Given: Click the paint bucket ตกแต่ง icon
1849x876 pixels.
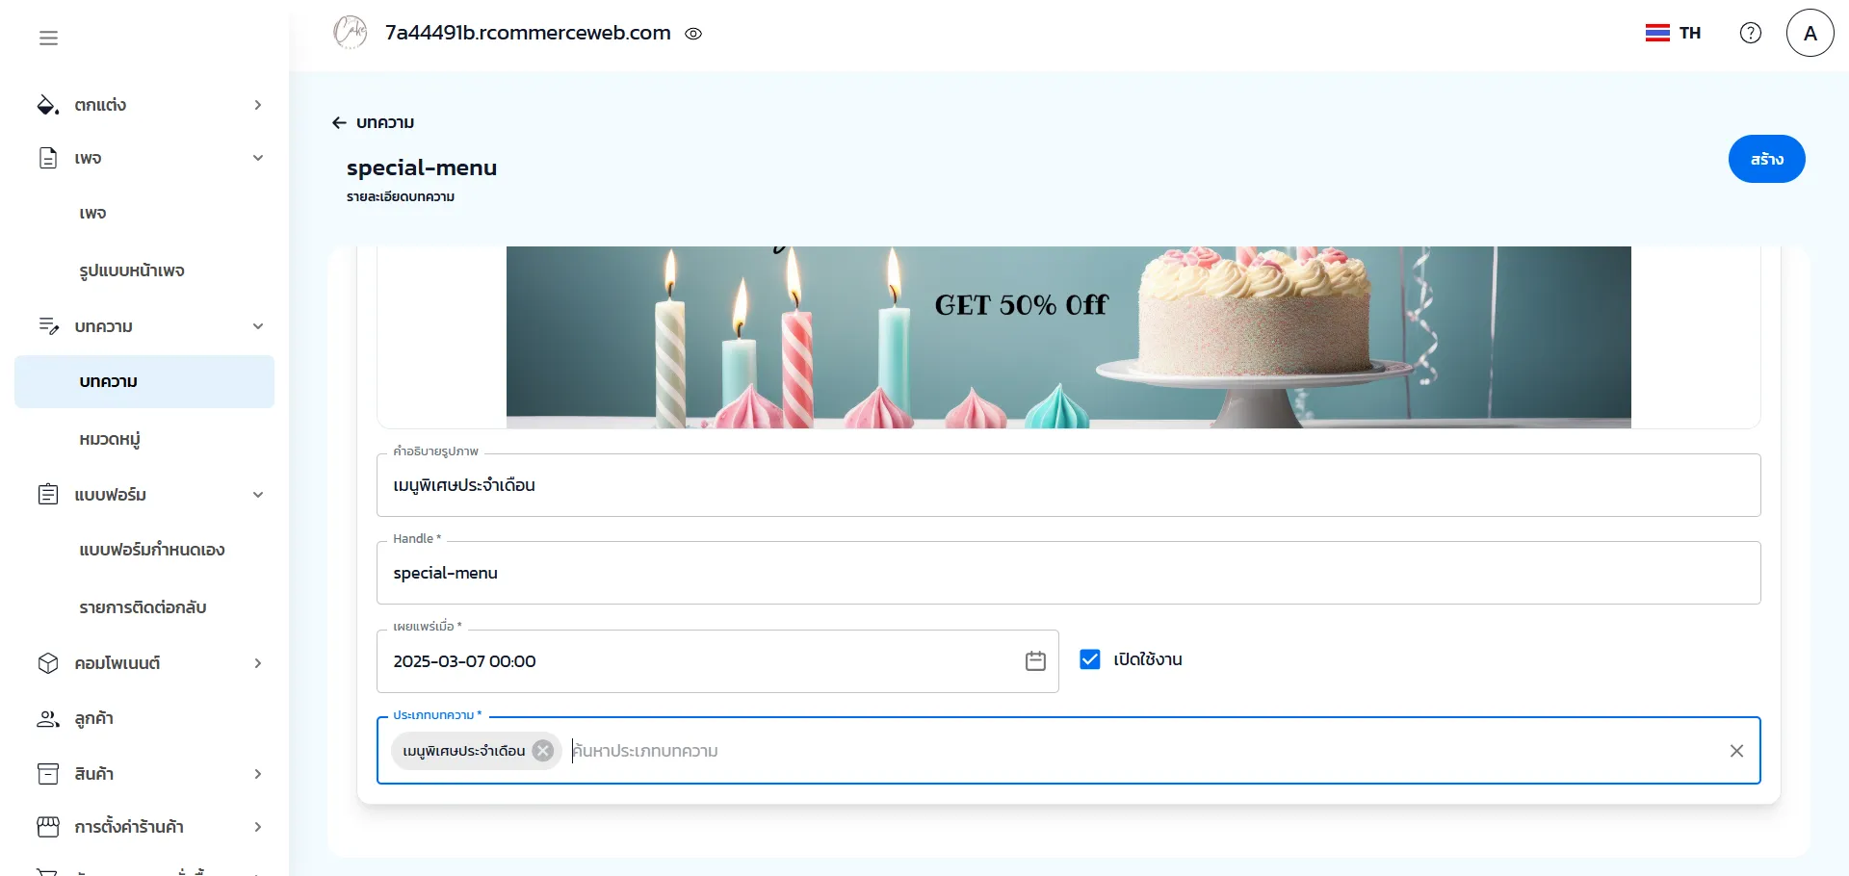Looking at the screenshot, I should (48, 105).
